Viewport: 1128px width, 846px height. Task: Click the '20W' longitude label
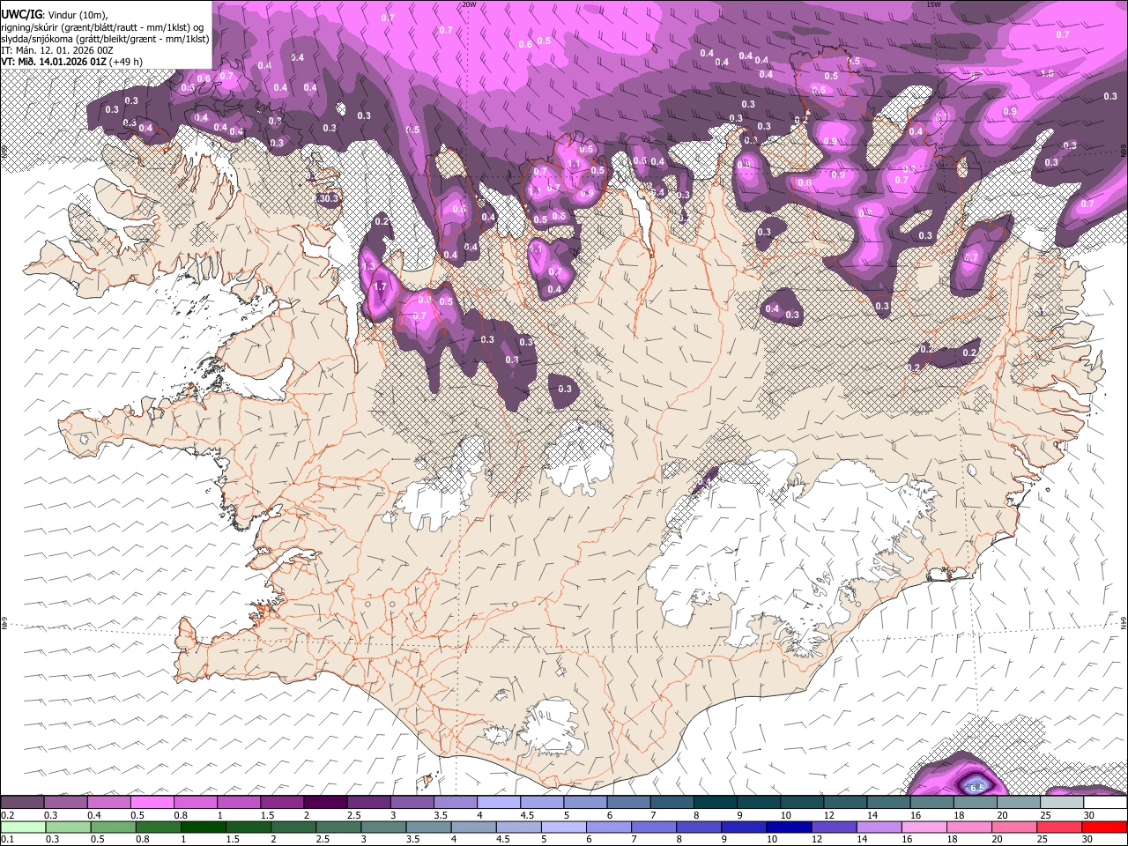pos(469,4)
